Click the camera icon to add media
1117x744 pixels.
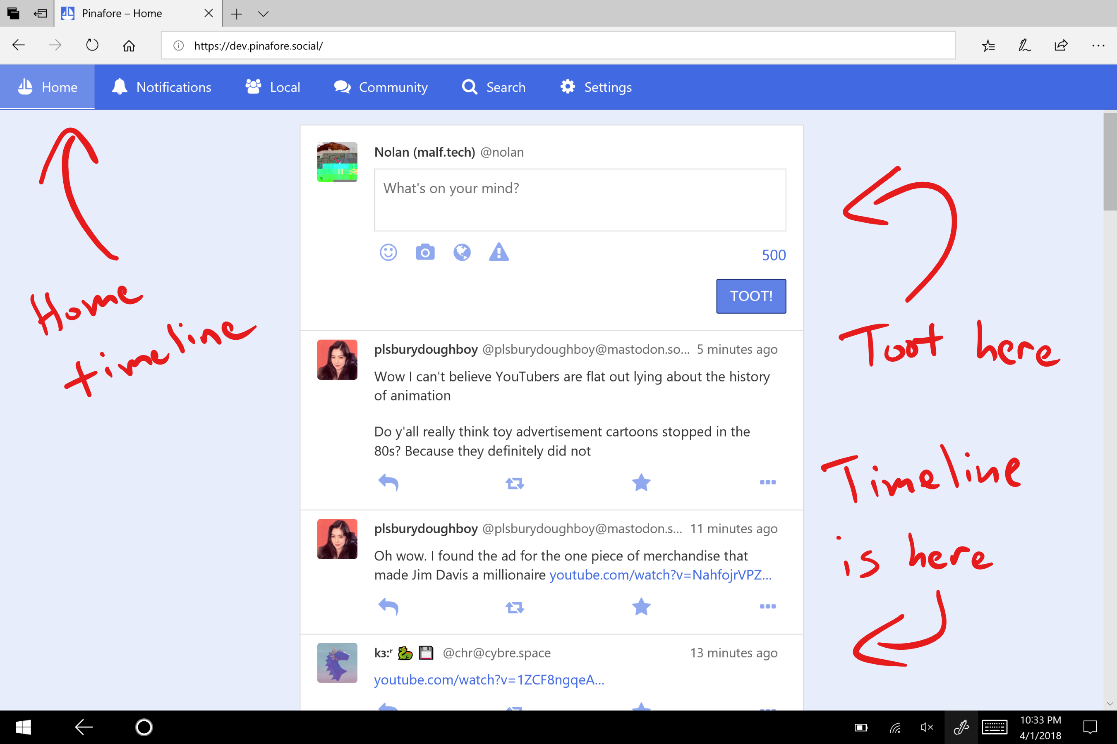pos(425,253)
